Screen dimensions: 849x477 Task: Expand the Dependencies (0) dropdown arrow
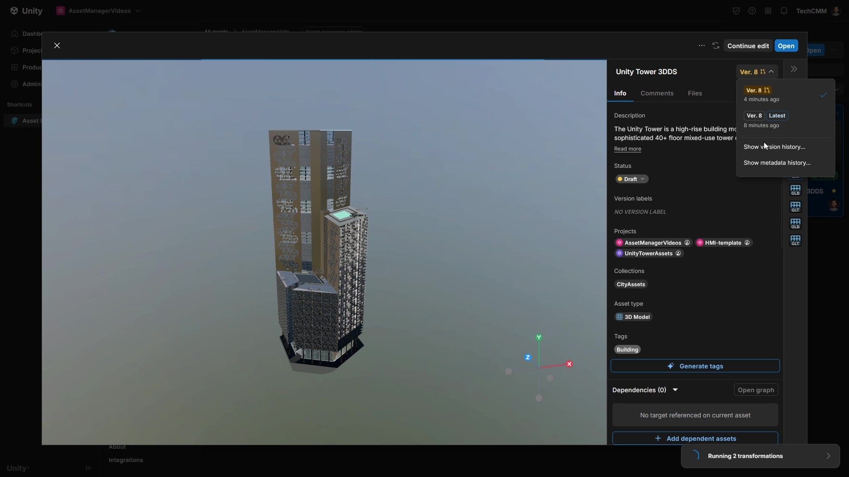click(x=675, y=390)
